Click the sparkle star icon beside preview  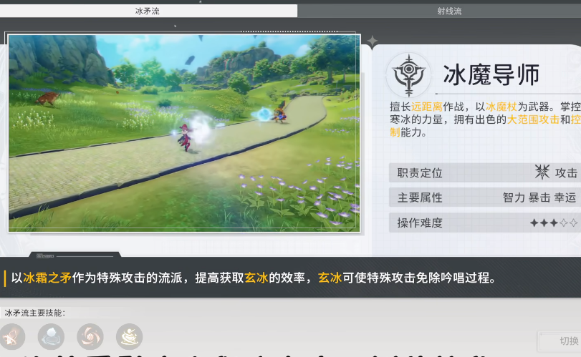(373, 41)
